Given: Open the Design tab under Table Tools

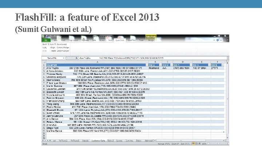Looking at the screenshot, I should [151, 40].
